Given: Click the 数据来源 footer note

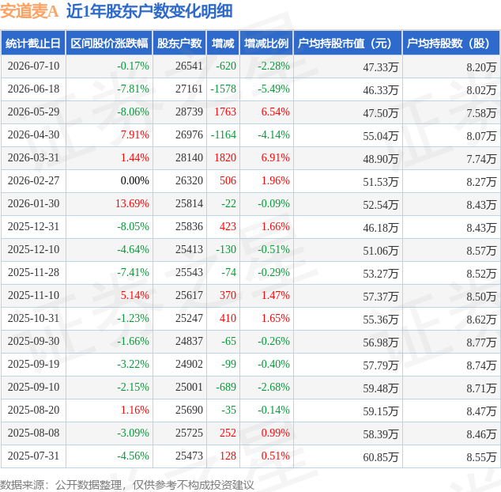Looking at the screenshot, I should pos(127,485).
